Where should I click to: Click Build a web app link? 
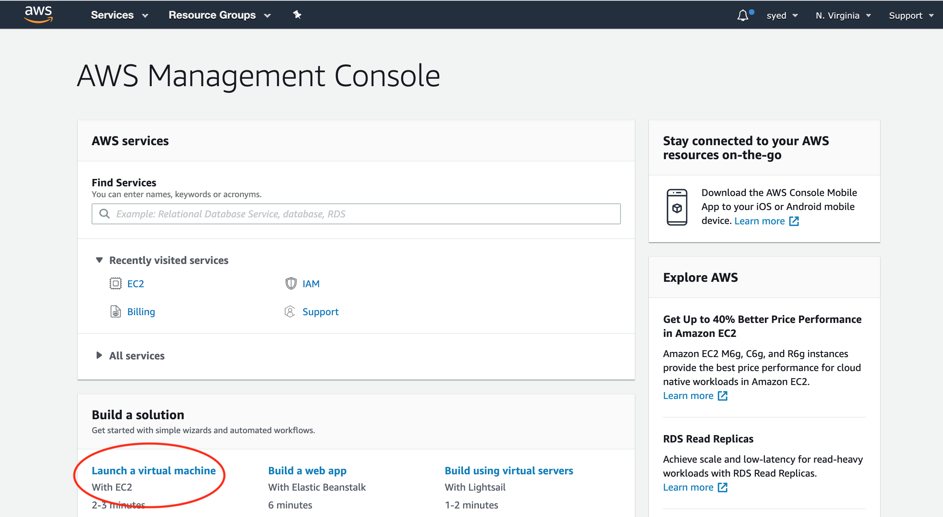pos(307,470)
